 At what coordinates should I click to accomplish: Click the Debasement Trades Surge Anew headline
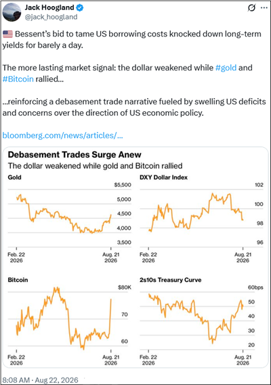[75, 155]
